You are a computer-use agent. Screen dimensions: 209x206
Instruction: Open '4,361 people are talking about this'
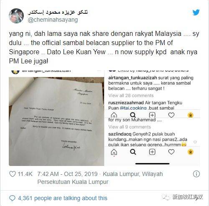[63, 198]
